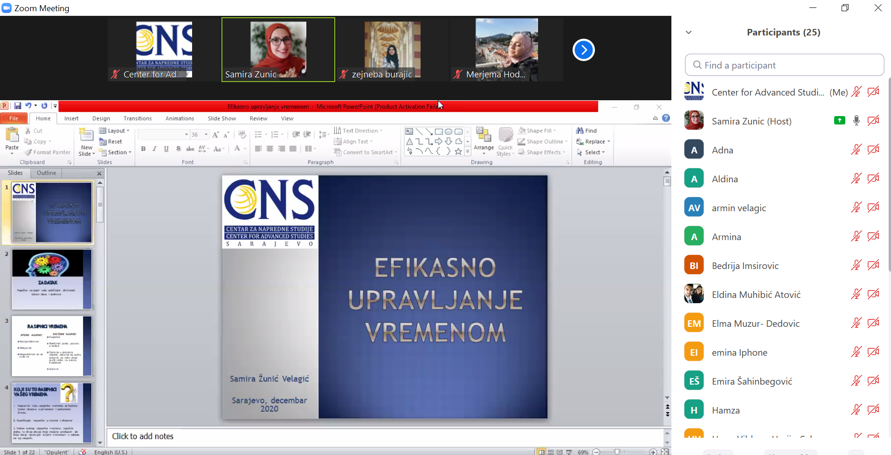Select the Format Painter icon

(x=29, y=152)
